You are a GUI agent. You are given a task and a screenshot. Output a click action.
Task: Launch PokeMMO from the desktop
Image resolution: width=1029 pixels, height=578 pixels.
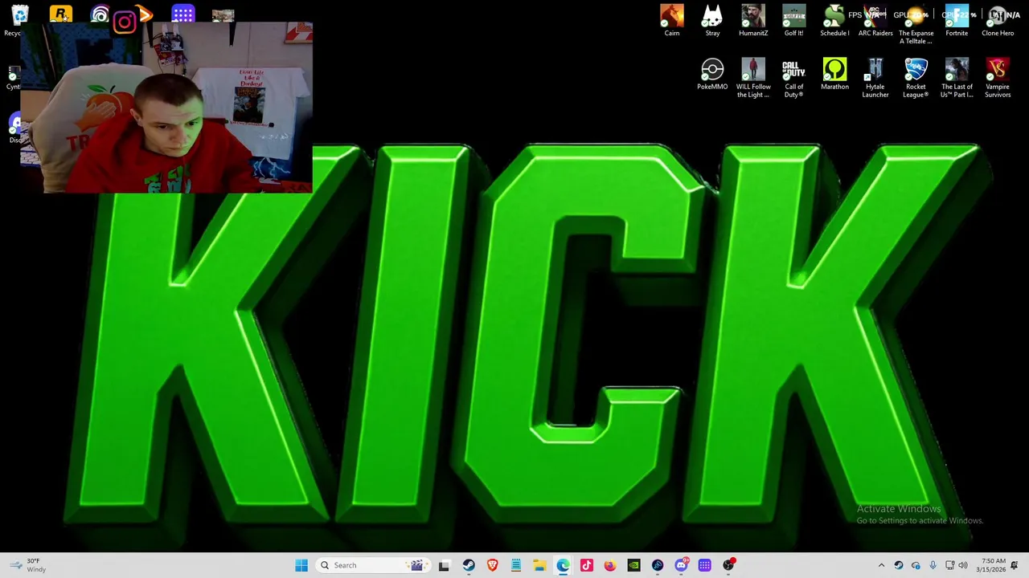click(x=712, y=74)
